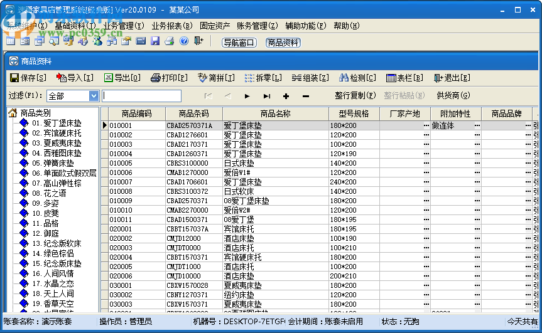This screenshot has height=333, width=542.
Task: Click the exit door icon in main toolbar
Action: [x=198, y=41]
